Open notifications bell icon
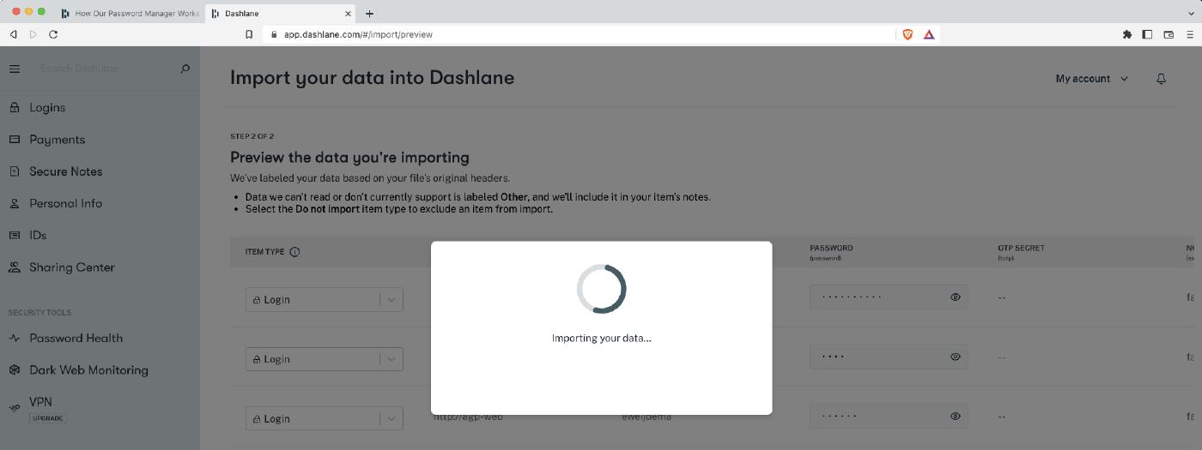 click(x=1161, y=79)
